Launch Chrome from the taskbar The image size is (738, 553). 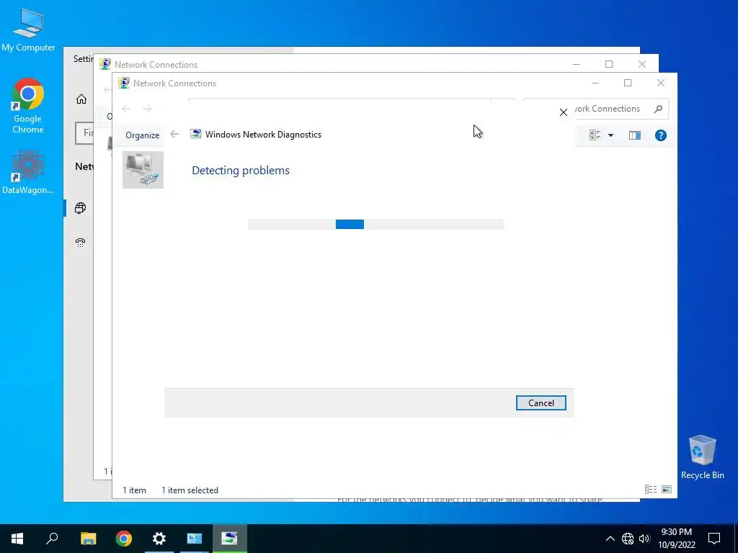tap(124, 539)
